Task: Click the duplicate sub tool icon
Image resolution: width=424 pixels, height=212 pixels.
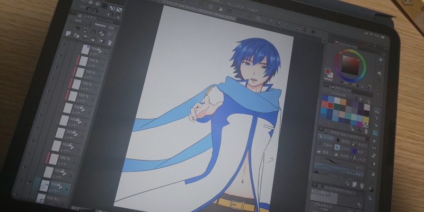Action: coord(355,184)
